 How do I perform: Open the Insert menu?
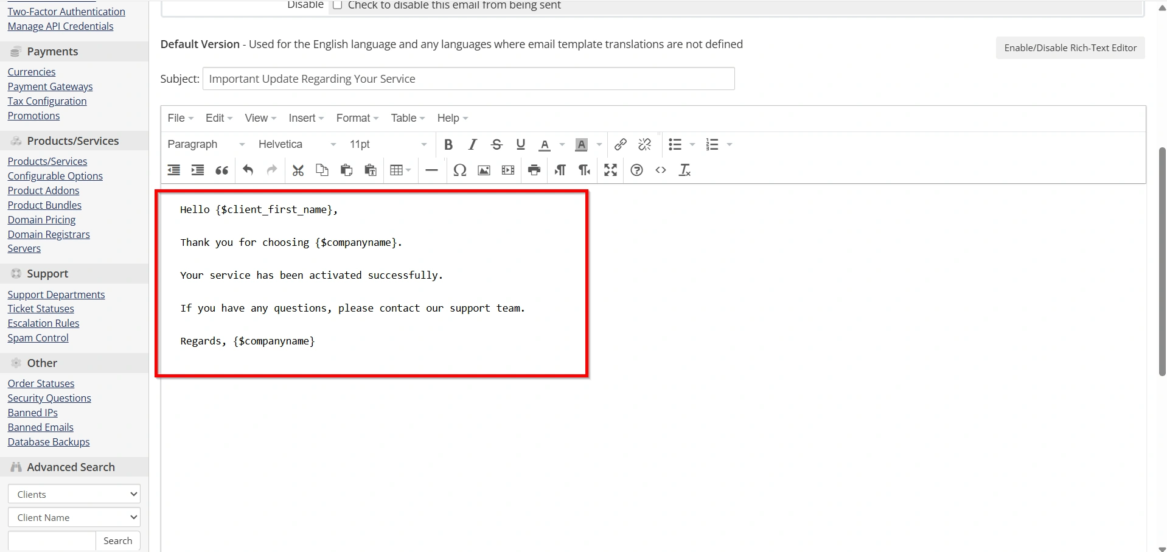306,118
